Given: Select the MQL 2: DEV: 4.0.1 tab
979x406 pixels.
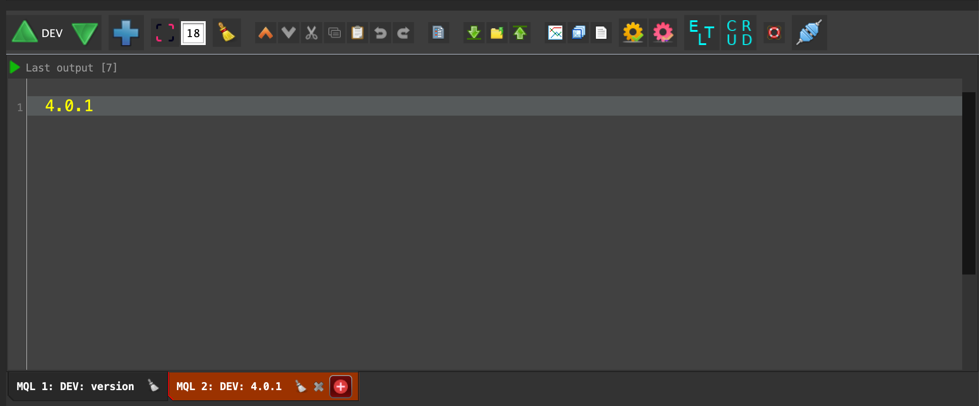Looking at the screenshot, I should pos(229,387).
